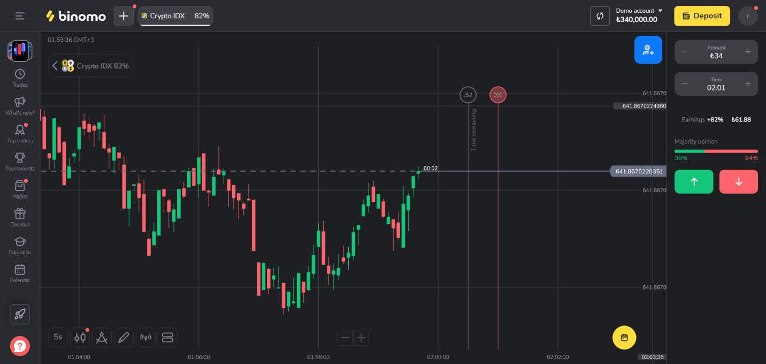This screenshot has height=364, width=766.
Task: Select the Crypto IDX 82% tab
Action: point(175,16)
